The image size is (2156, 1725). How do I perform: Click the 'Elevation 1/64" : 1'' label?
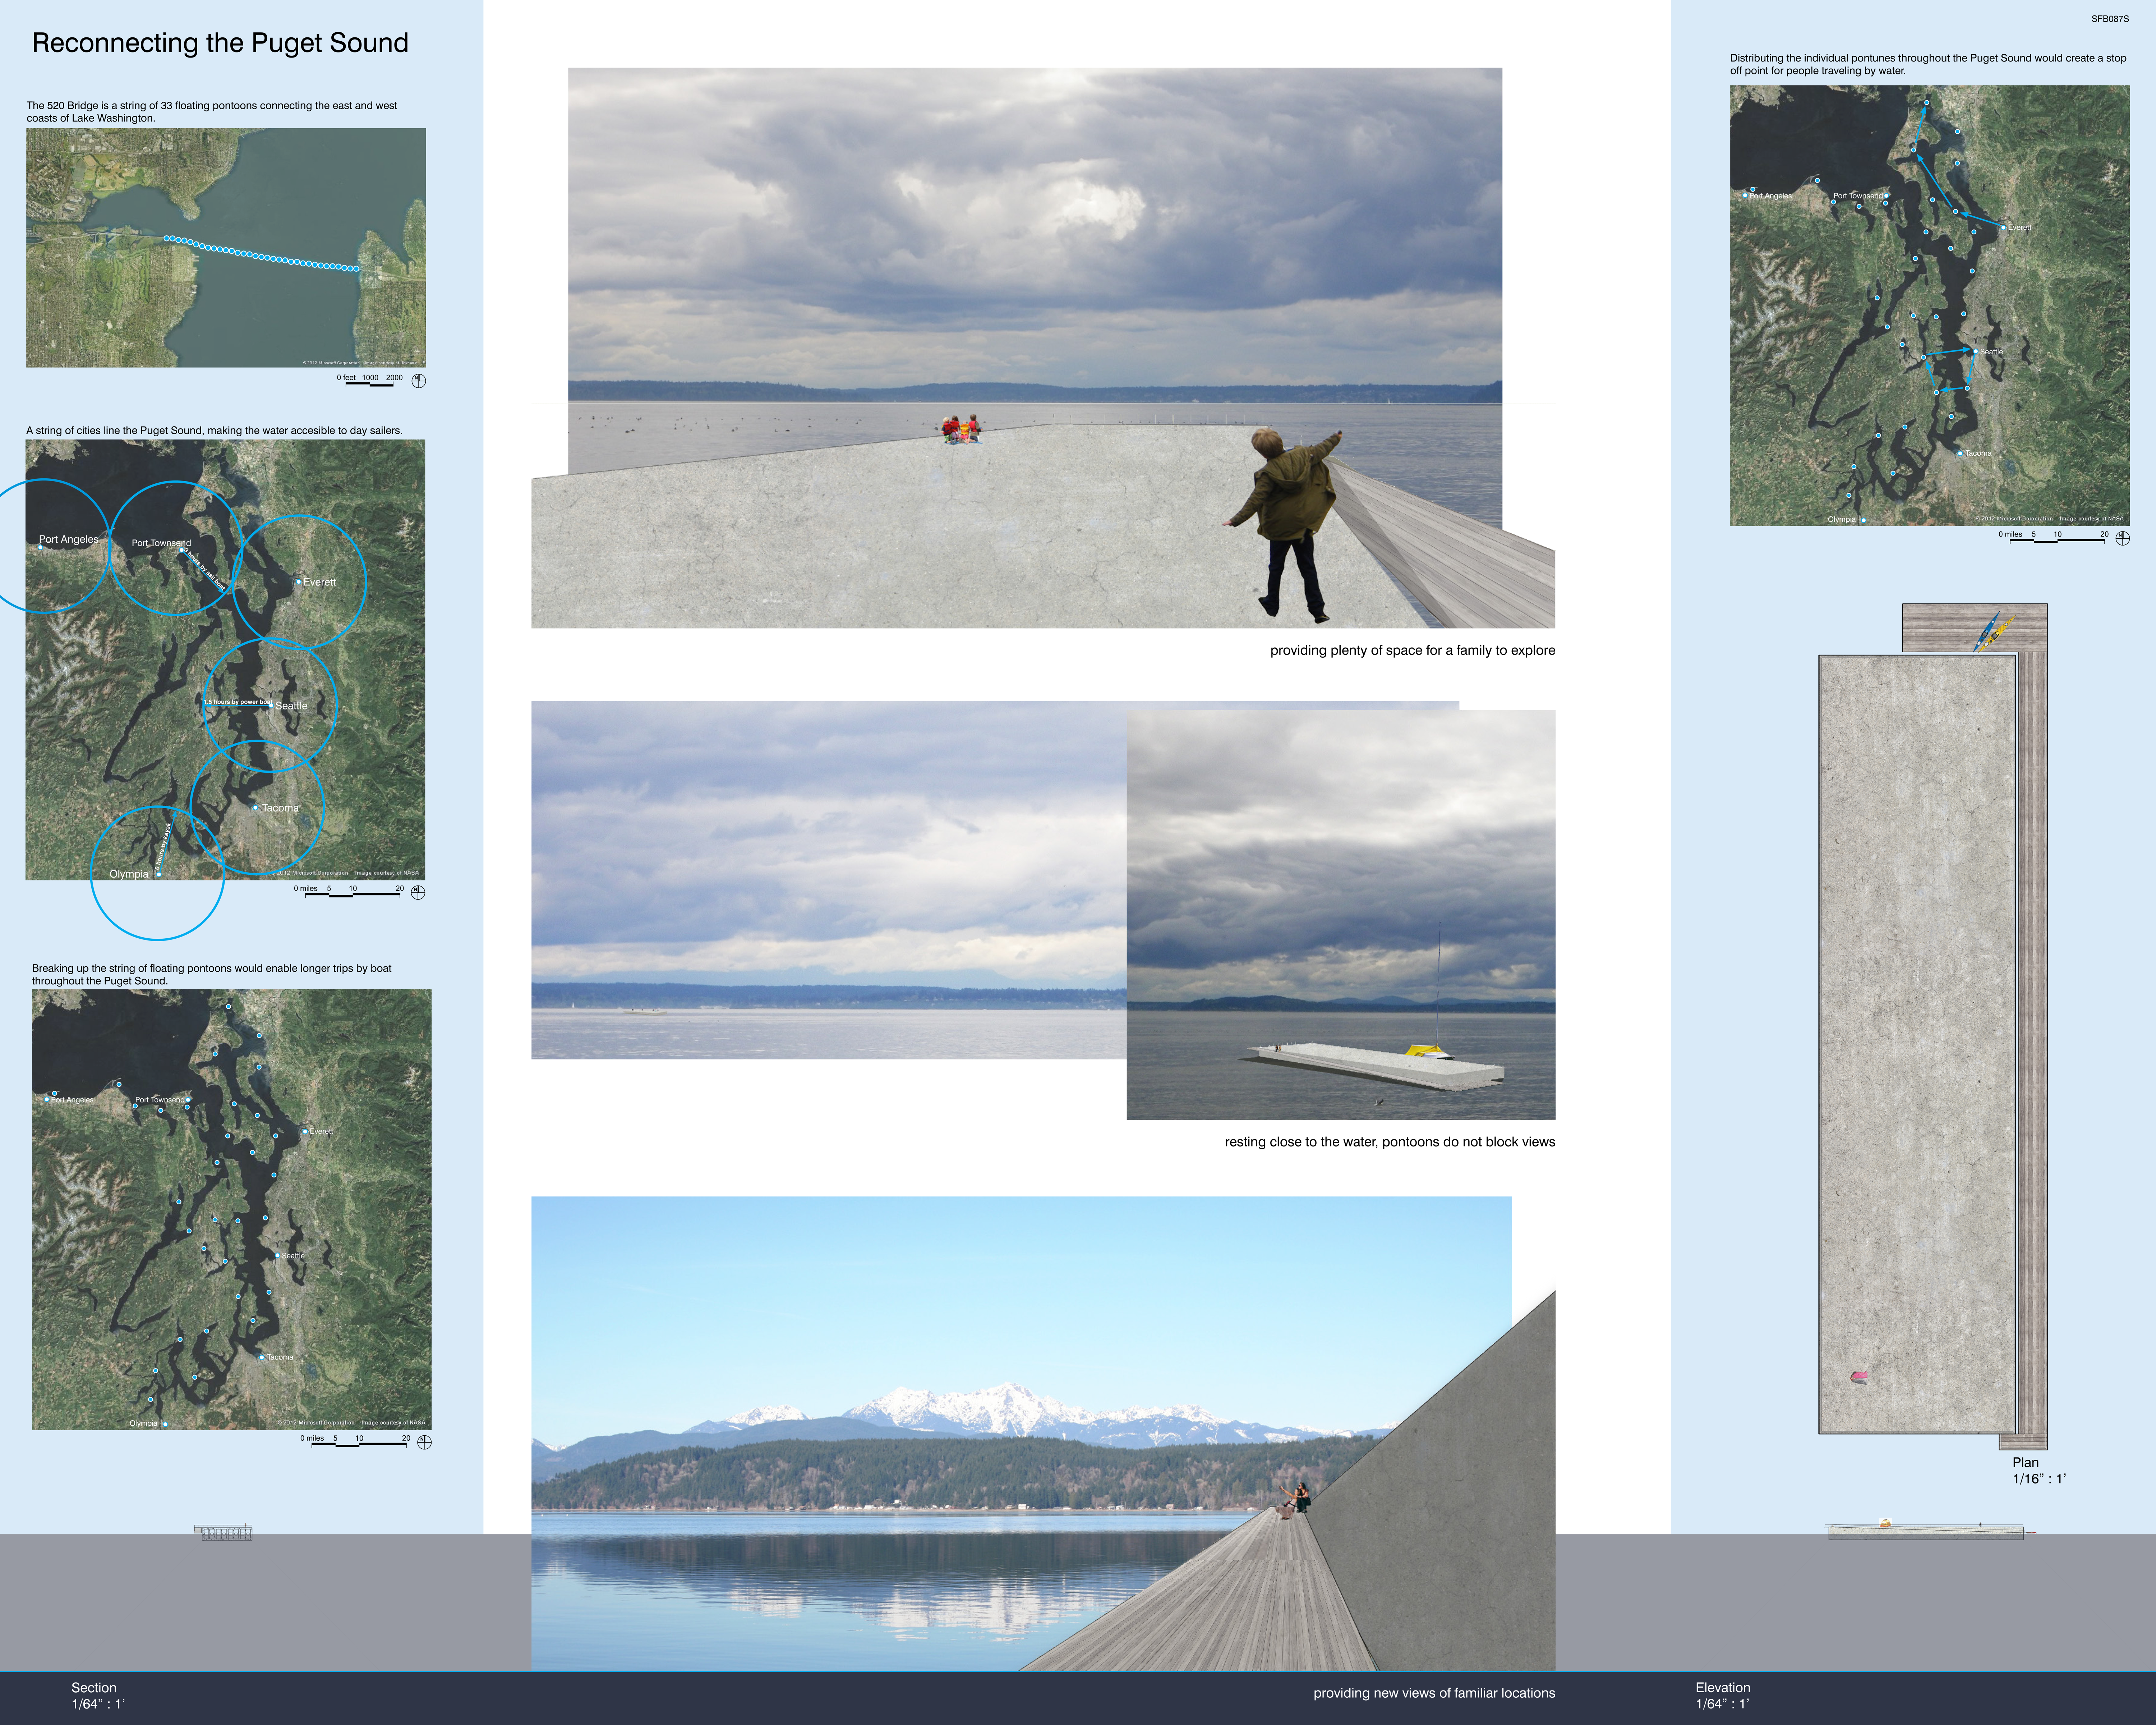[x=1723, y=1696]
